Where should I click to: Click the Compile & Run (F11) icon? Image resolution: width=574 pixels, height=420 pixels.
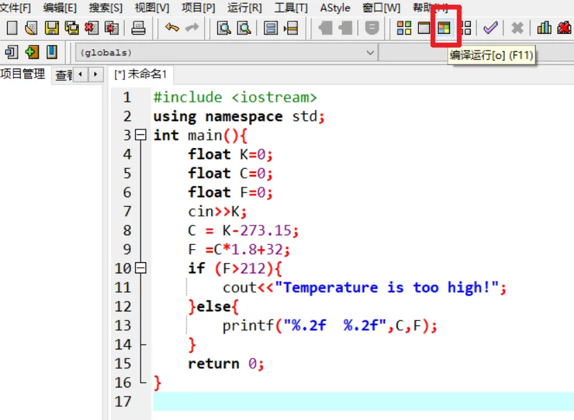click(x=444, y=28)
